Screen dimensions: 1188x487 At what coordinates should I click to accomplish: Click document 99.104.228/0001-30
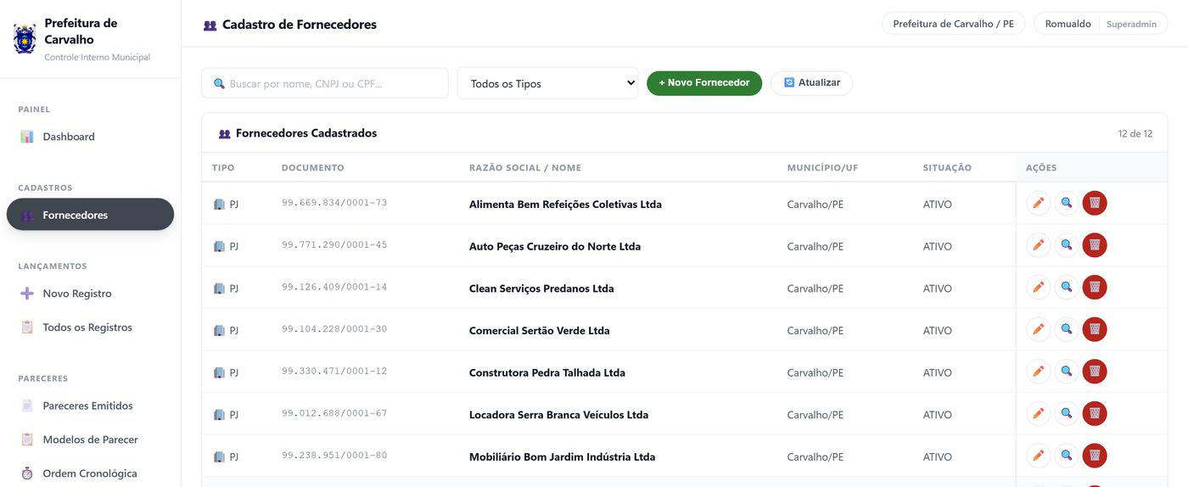(x=334, y=329)
